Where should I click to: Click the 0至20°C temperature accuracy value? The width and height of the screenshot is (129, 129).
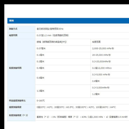(76, 107)
